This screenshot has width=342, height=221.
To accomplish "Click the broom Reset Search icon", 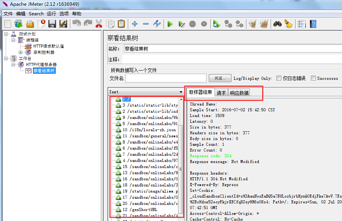I will pos(288,24).
